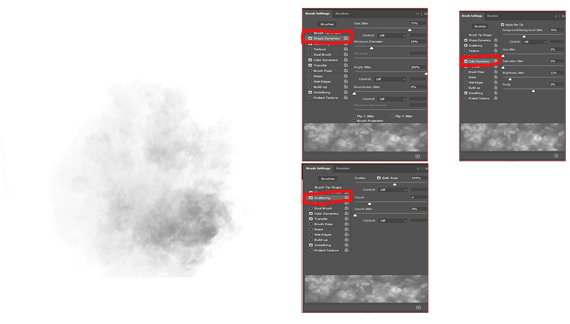Collapse the Scattering panel using double-arrow icon

(x=418, y=168)
